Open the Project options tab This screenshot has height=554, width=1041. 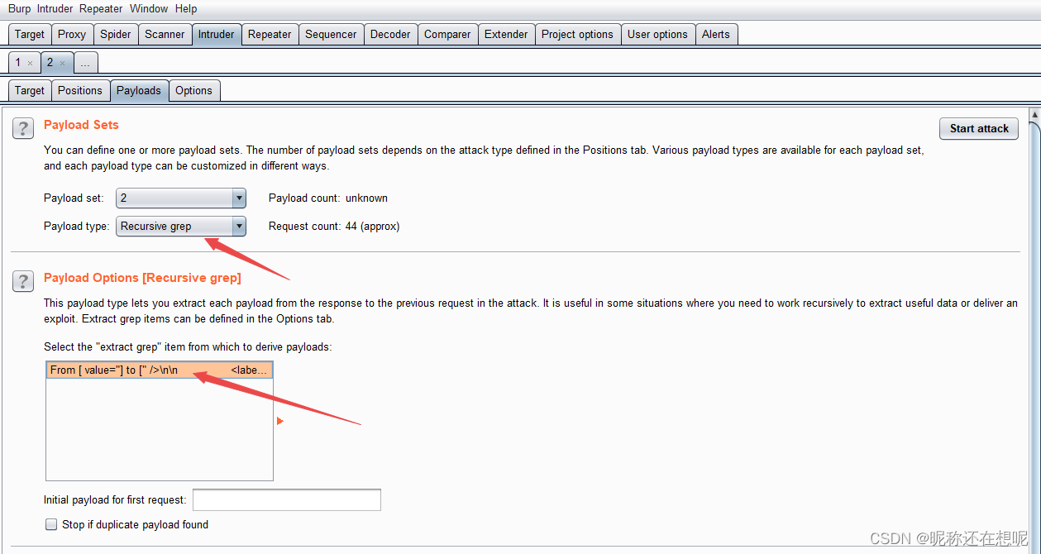coord(577,34)
